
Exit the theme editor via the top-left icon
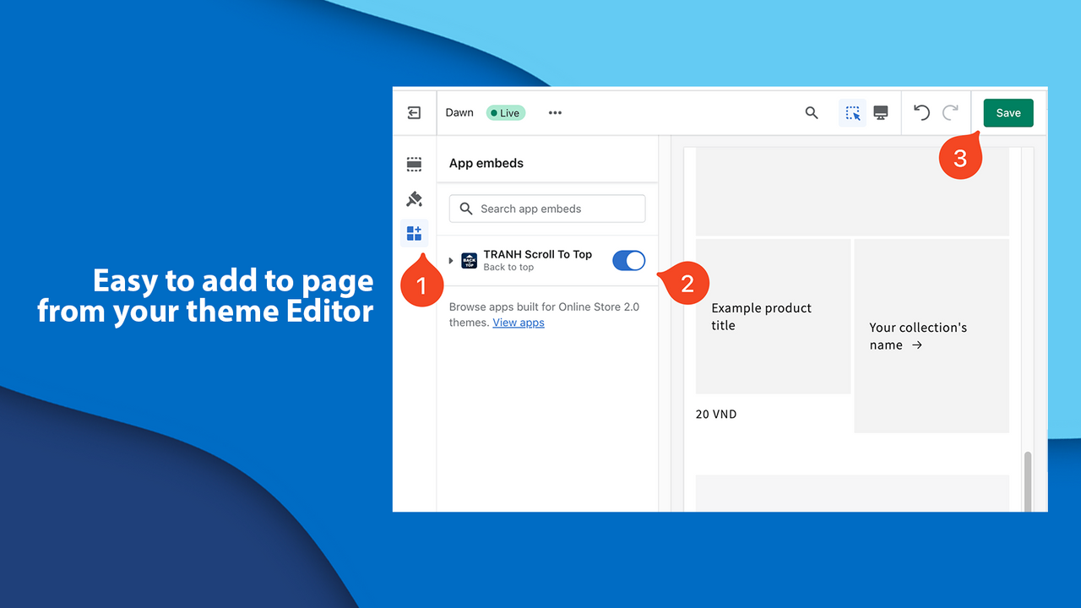414,112
